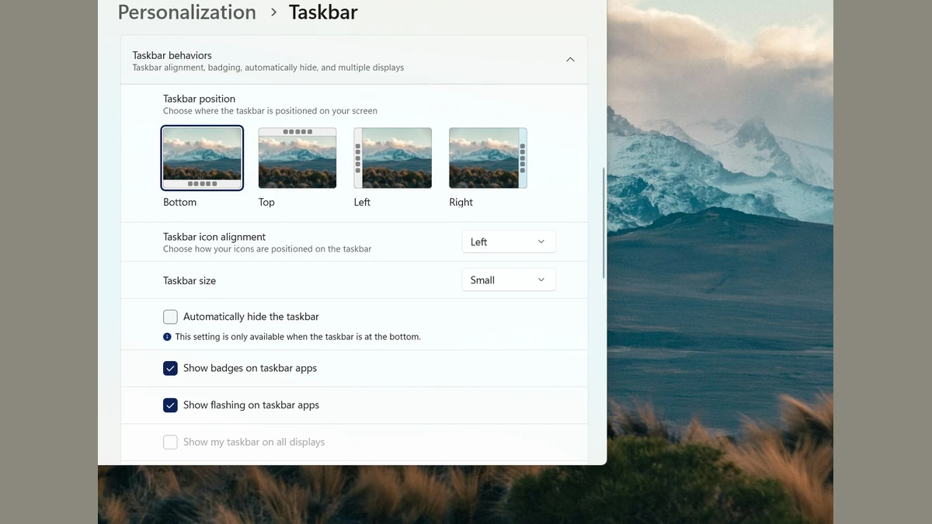Screen dimensions: 932x524
Task: Click the 'Left' caption under the position thumbnail
Action: pos(362,202)
